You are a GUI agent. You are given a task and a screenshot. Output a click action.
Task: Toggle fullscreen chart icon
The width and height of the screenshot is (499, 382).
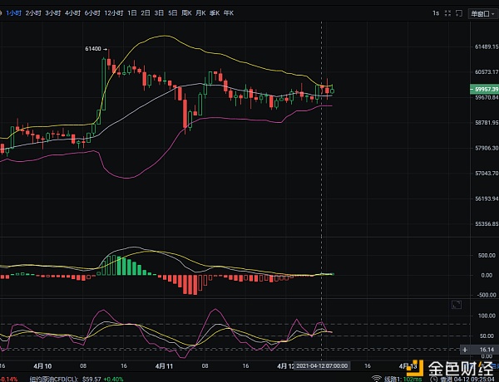point(447,13)
